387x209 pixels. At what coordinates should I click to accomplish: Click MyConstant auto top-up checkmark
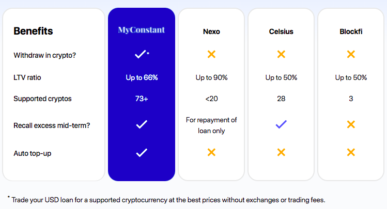142,153
